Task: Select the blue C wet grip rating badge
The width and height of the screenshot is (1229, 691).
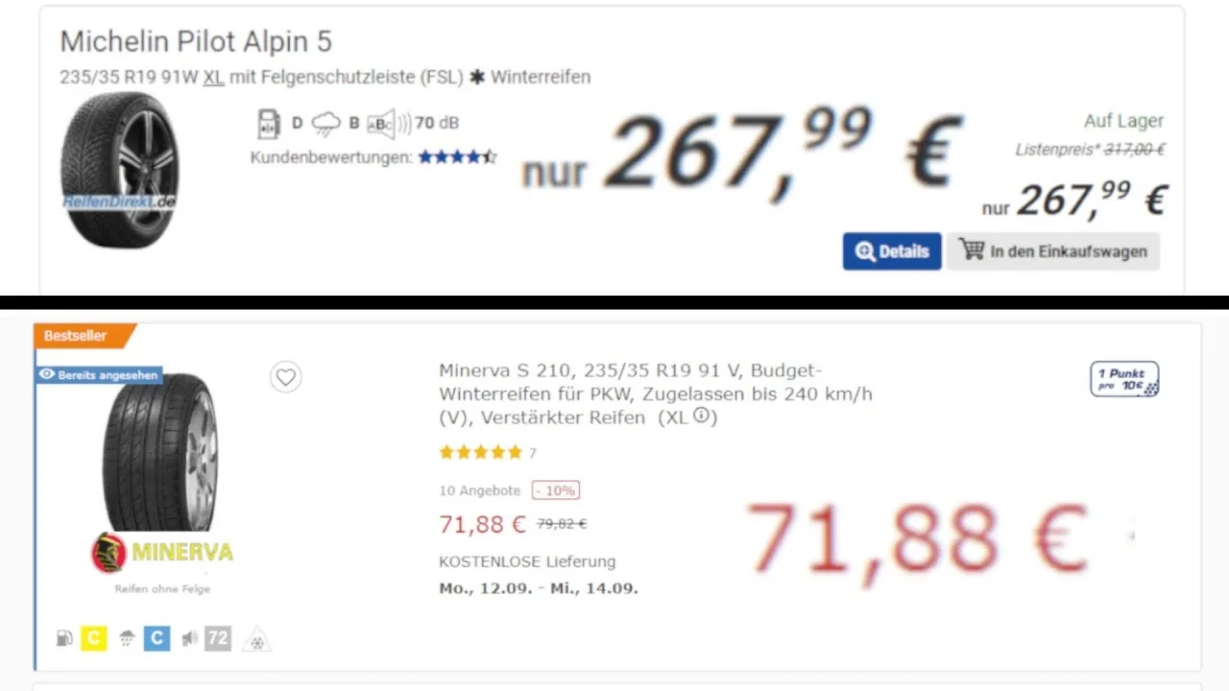Action: 156,637
